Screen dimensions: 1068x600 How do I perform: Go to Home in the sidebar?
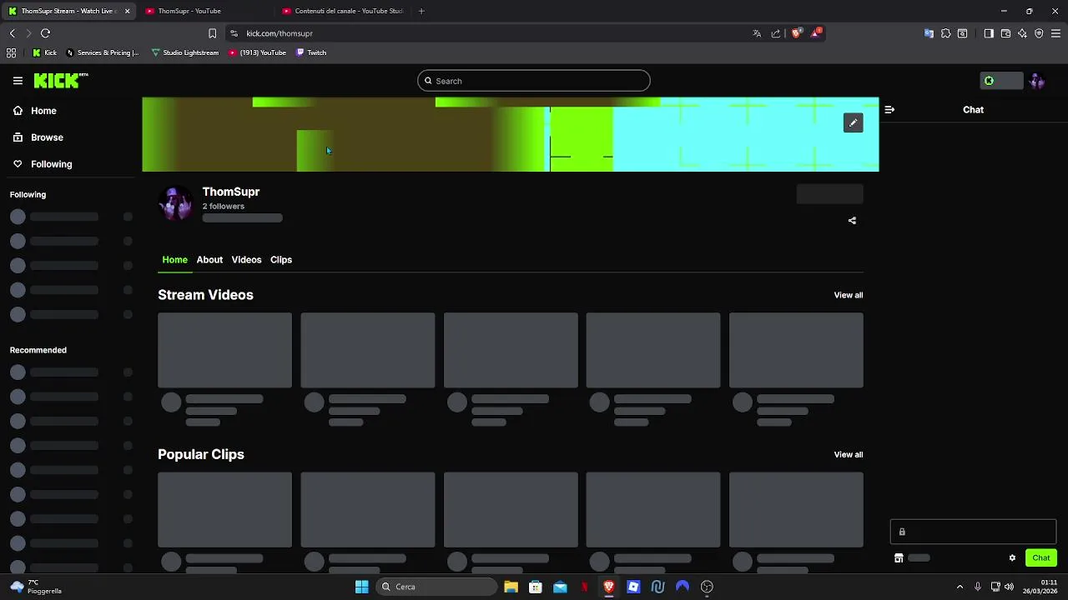tap(35, 111)
